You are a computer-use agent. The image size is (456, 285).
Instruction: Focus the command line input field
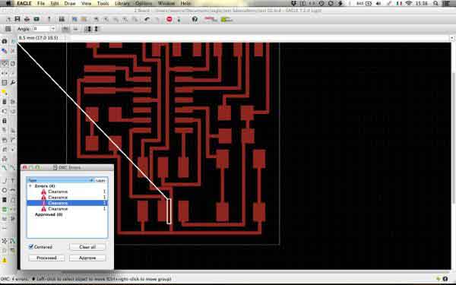pos(259,38)
